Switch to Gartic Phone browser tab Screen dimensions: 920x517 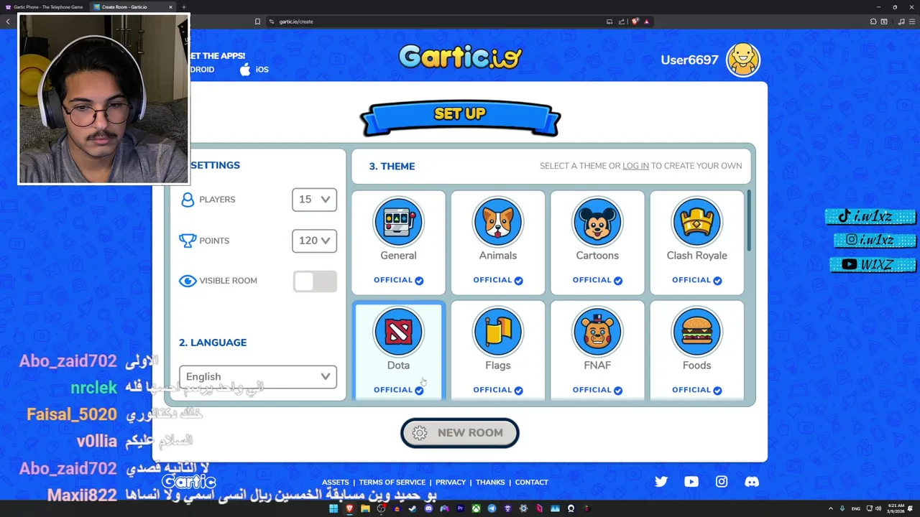(46, 7)
